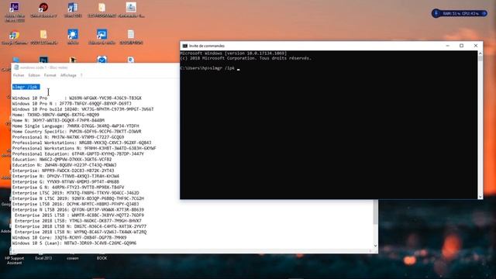Image resolution: width=496 pixels, height=279 pixels.
Task: Click the Notepad title bar document icon
Action: point(16,67)
